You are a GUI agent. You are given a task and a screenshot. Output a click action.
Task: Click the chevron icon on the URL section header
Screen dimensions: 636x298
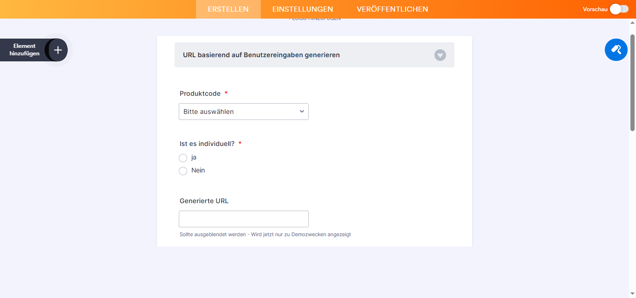(x=440, y=55)
